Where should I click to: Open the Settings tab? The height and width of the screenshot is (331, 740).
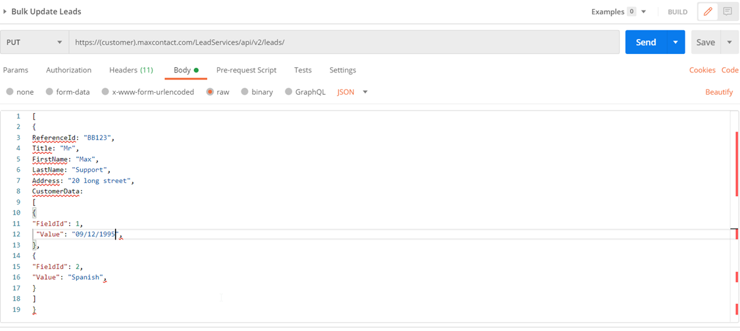(x=343, y=70)
